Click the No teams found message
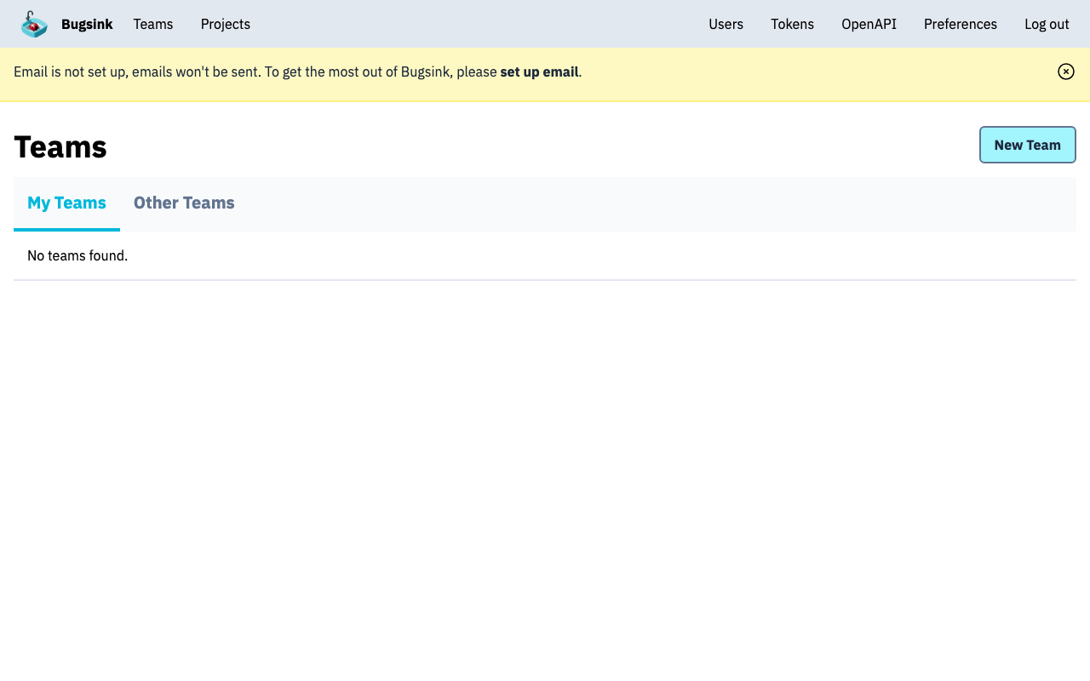This screenshot has height=681, width=1090. [x=77, y=255]
